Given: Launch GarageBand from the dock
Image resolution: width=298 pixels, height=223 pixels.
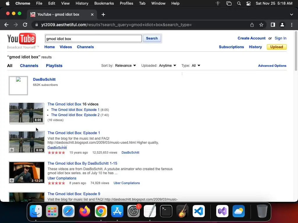Looking at the screenshot, I should (182, 211).
